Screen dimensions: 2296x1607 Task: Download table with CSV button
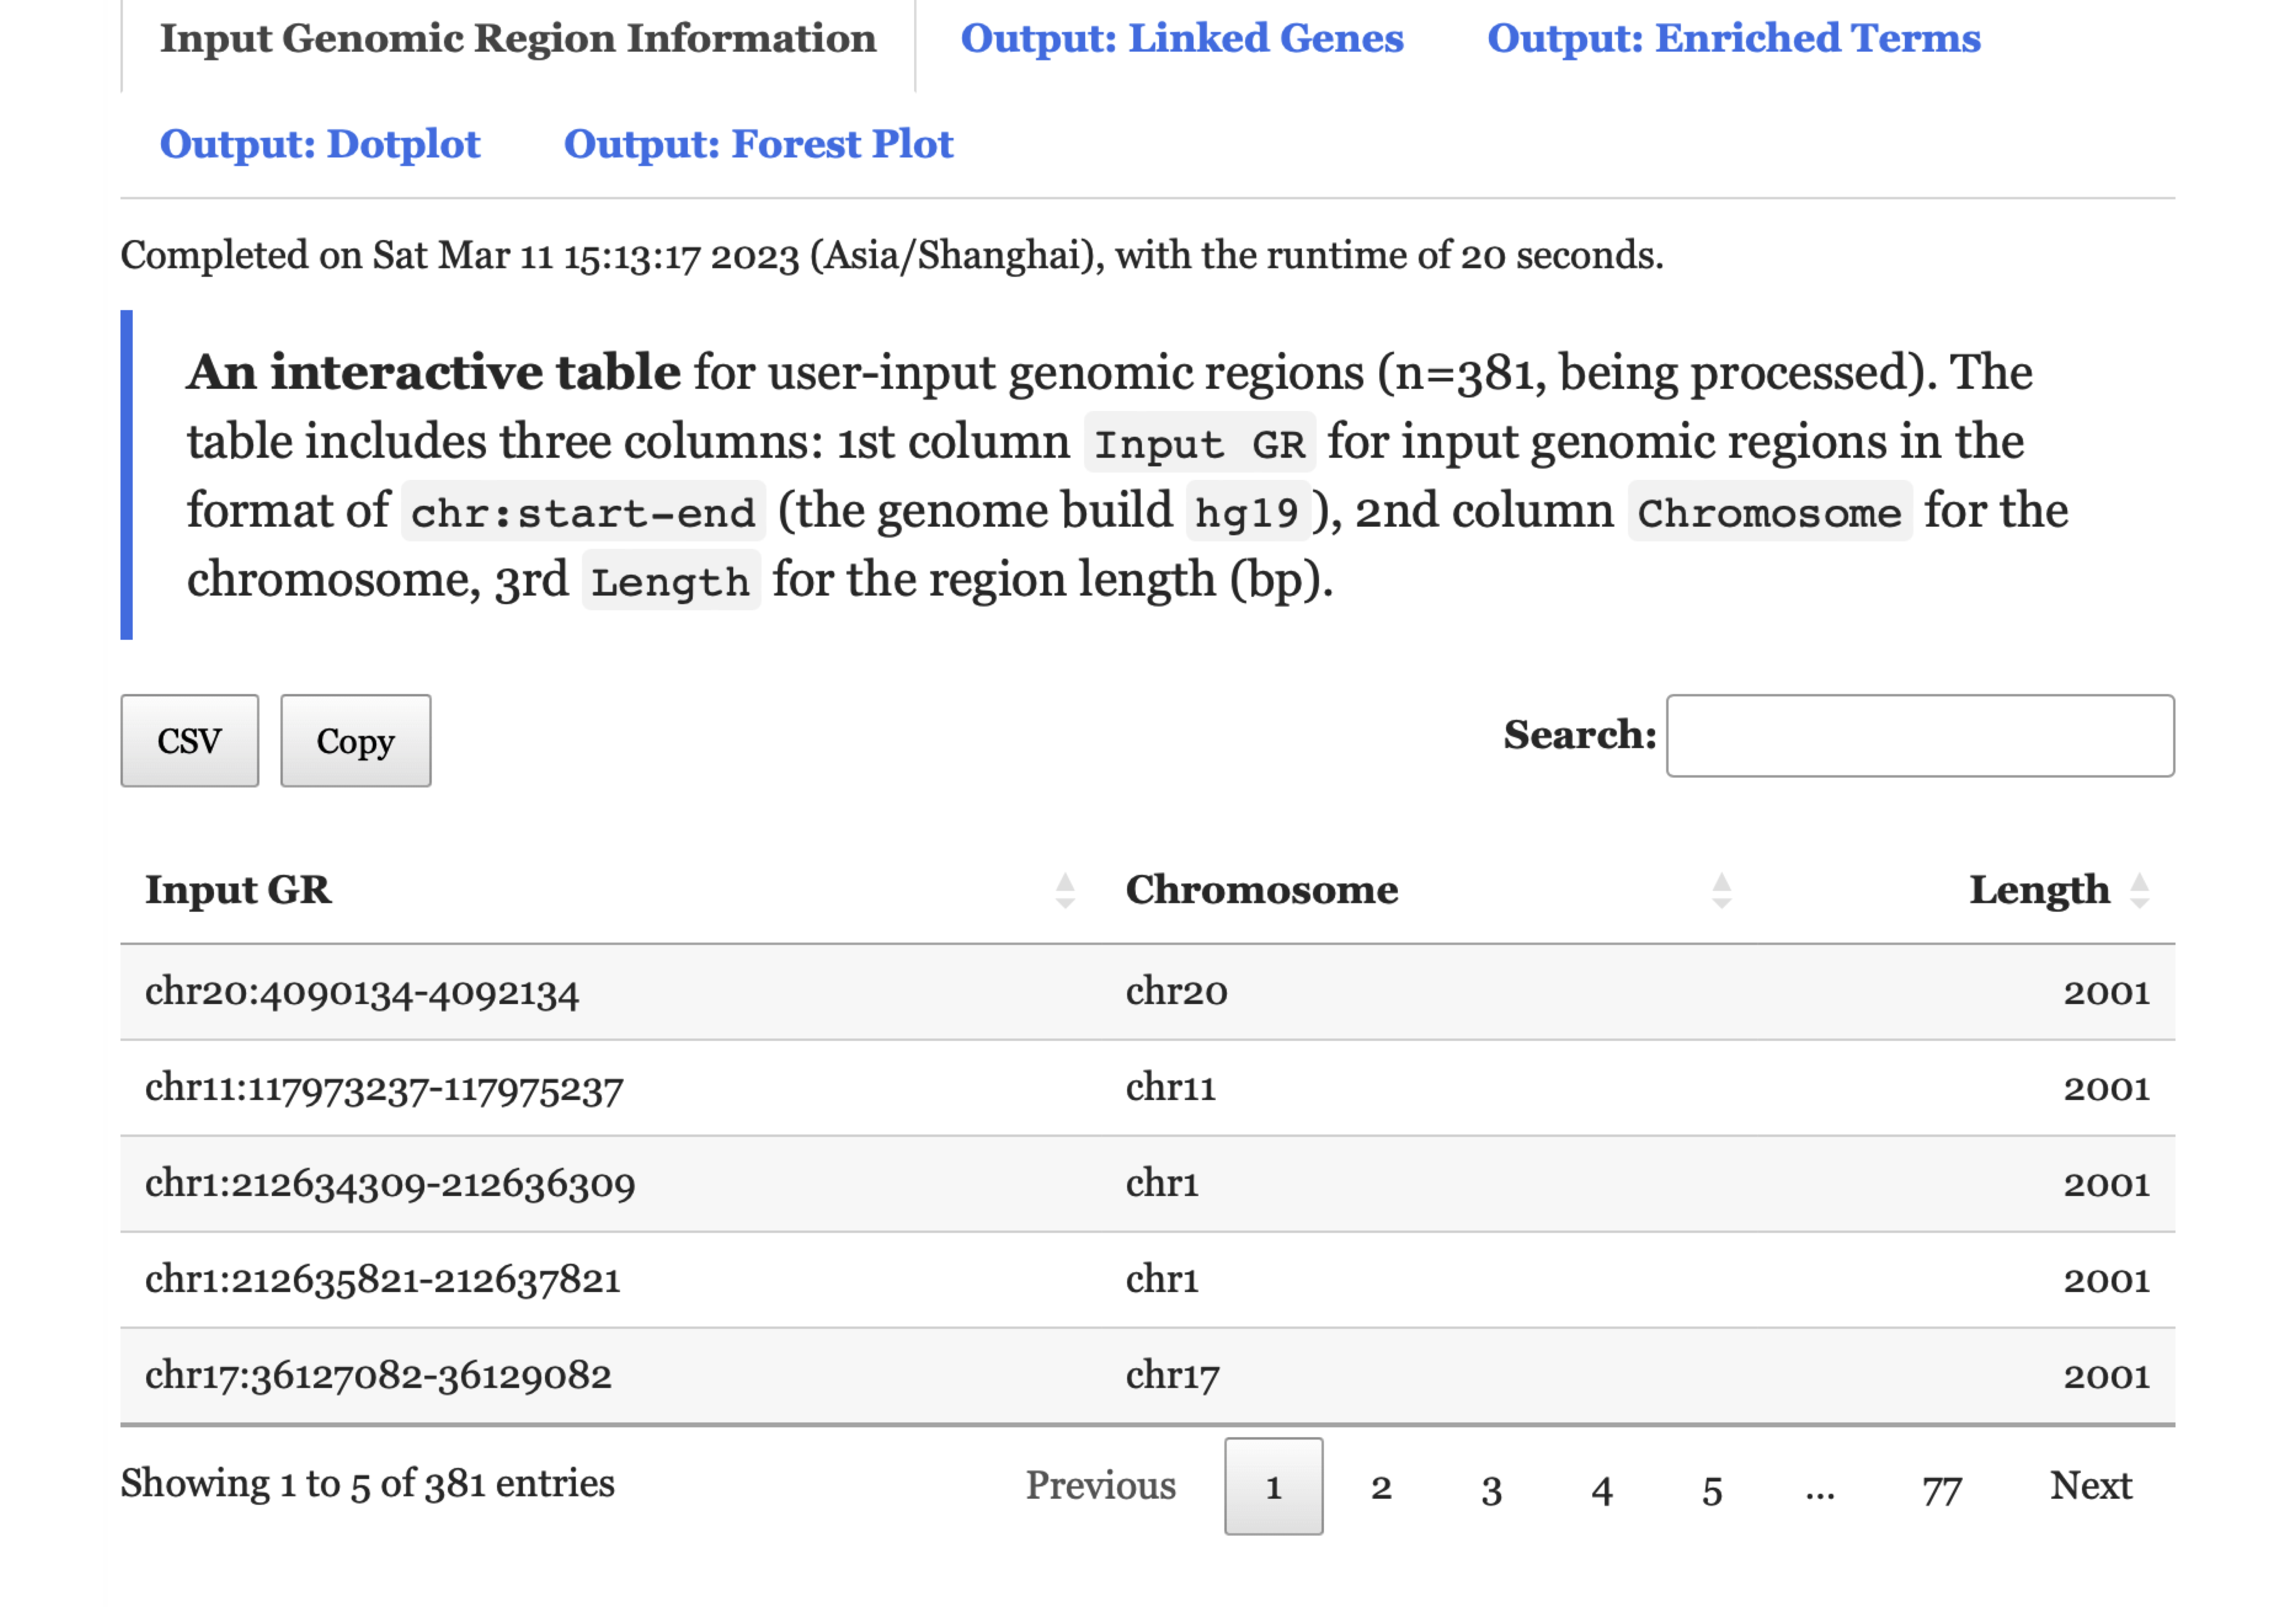coord(189,741)
